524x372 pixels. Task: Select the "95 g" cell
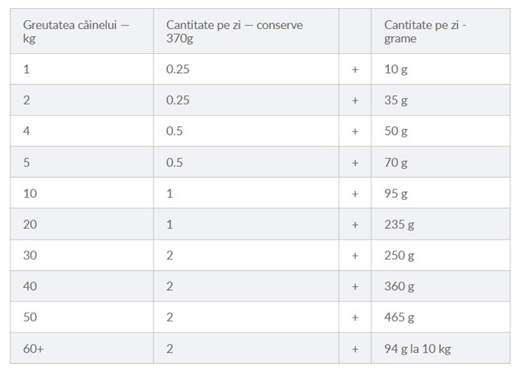point(395,194)
